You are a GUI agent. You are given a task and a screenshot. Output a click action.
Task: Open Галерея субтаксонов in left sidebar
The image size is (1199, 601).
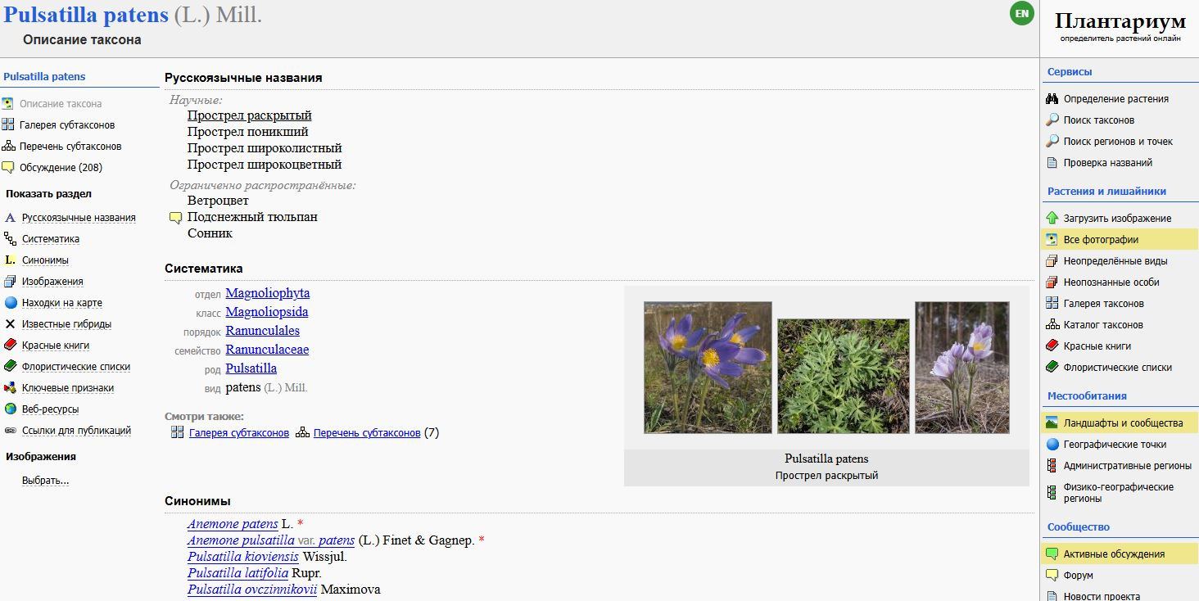pyautogui.click(x=67, y=124)
